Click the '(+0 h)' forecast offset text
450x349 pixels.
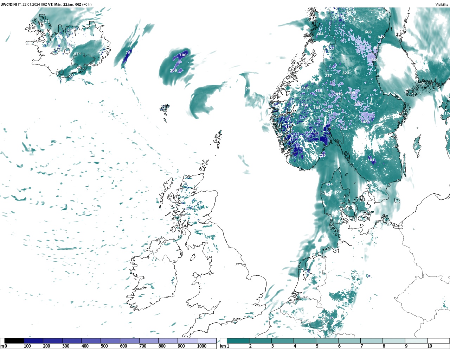[87, 5]
